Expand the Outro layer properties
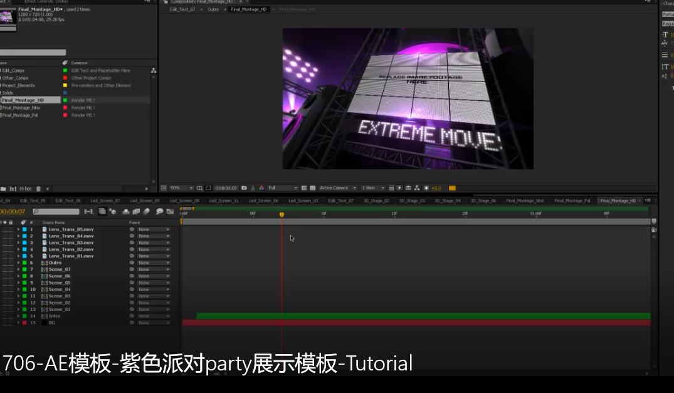This screenshot has height=393, width=674. 18,263
